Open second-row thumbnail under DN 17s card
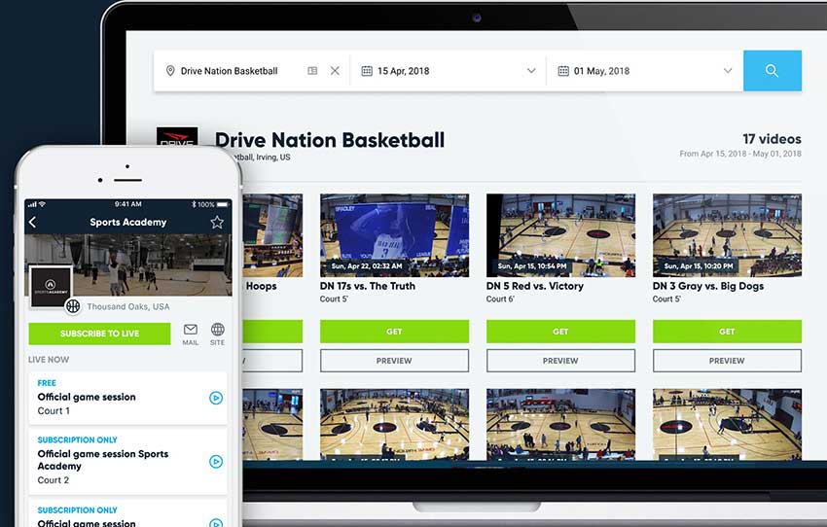 coord(394,425)
